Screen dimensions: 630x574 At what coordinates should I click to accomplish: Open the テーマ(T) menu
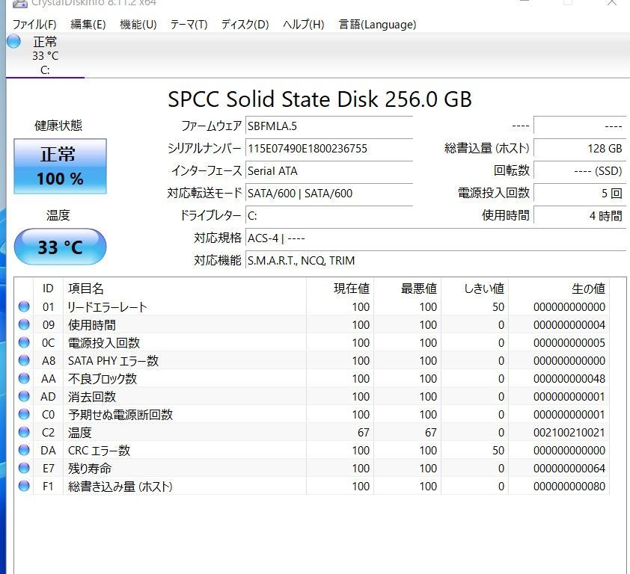coord(189,25)
